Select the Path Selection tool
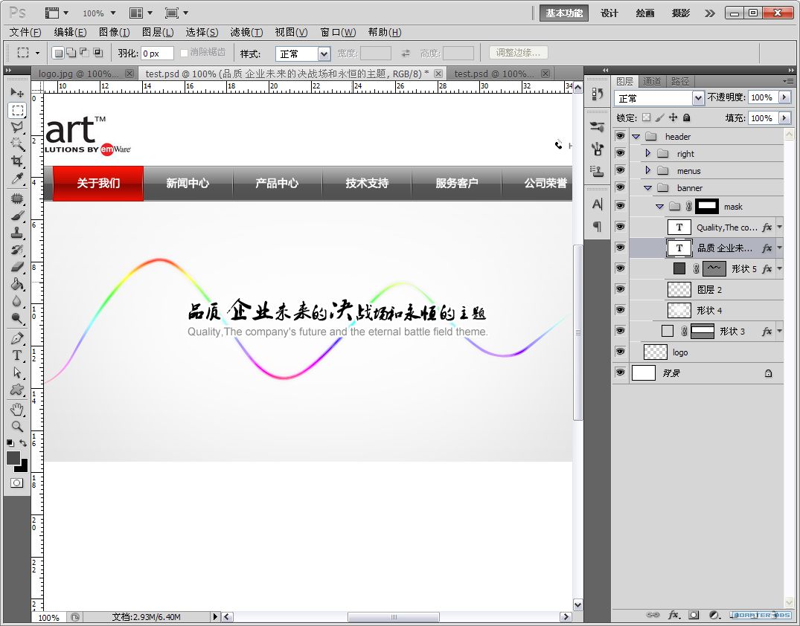This screenshot has width=800, height=626. 17,372
